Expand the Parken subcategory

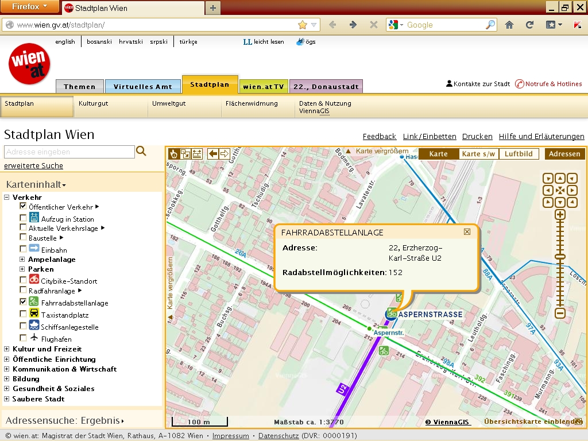23,269
